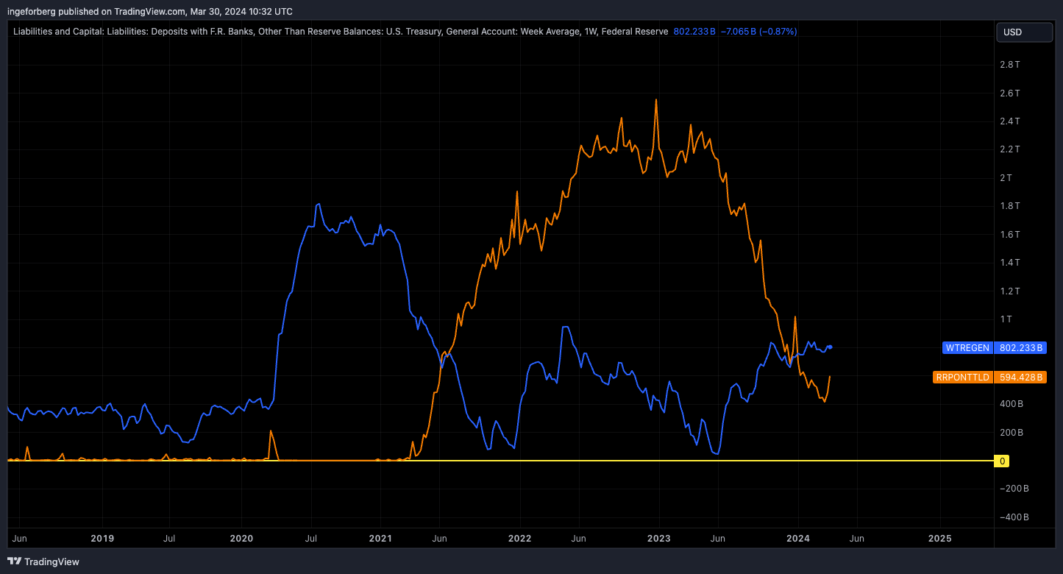Click the WTREGEN series label
Viewport: 1063px width, 574px height.
tap(967, 348)
